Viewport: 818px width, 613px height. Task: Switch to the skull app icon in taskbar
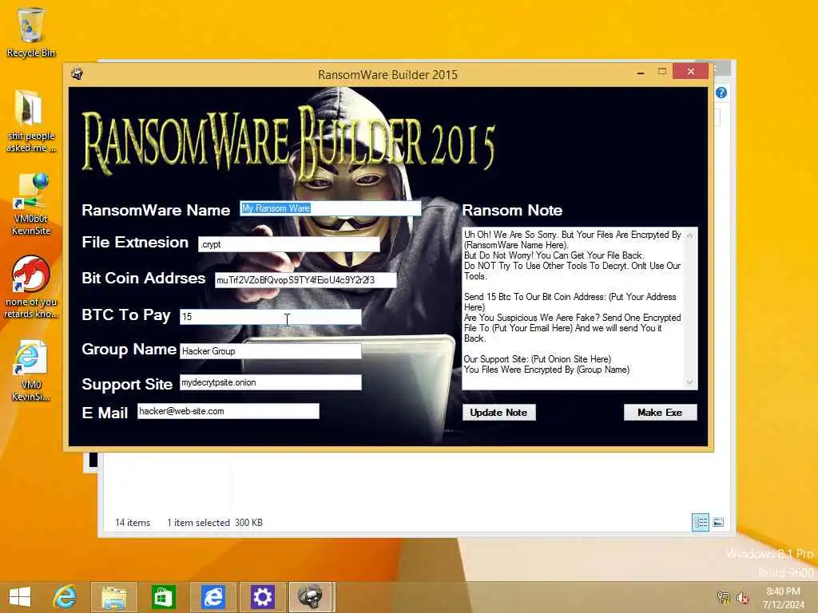pyautogui.click(x=310, y=597)
